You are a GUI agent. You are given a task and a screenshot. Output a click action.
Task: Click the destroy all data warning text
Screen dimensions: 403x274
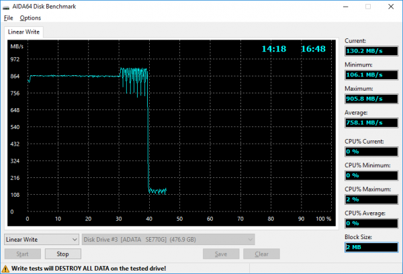(x=89, y=269)
